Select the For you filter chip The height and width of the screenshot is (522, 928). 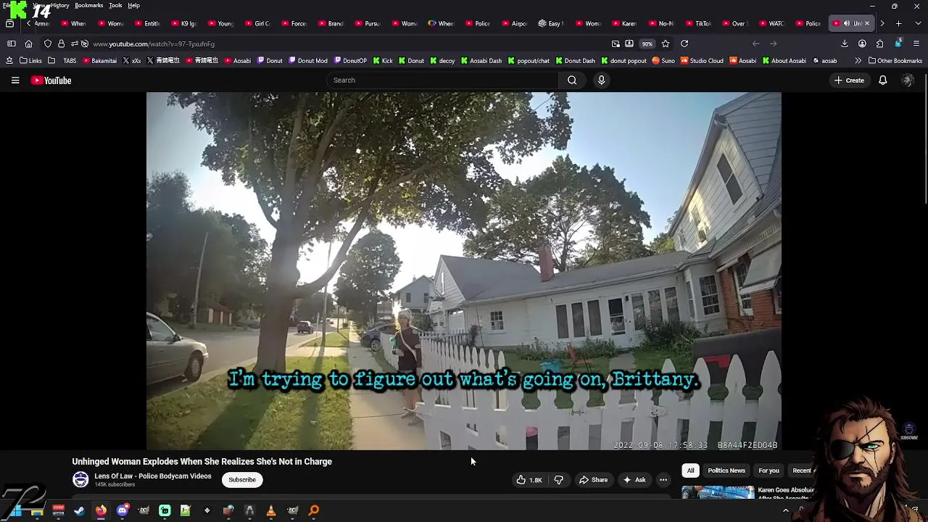coord(768,471)
